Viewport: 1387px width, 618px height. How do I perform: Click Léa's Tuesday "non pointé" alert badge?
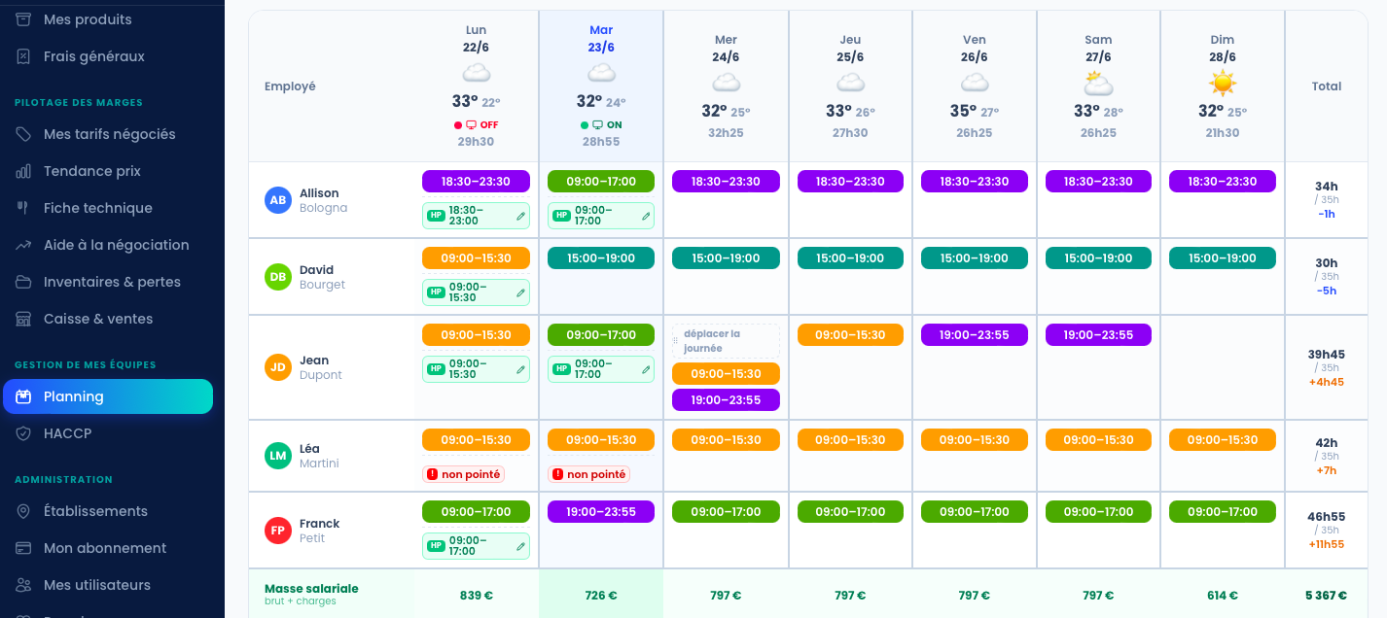point(588,474)
